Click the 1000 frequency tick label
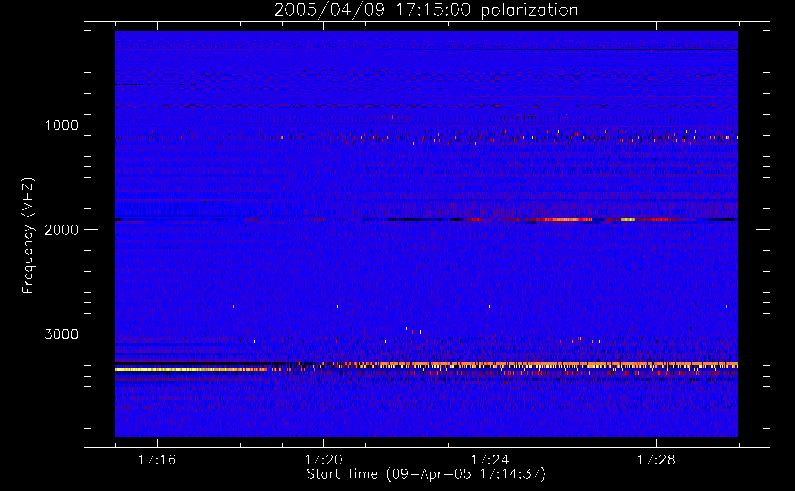This screenshot has height=491, width=795. point(61,125)
